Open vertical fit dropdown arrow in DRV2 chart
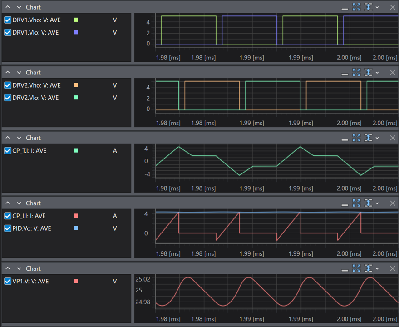399x327 pixels. pos(377,73)
